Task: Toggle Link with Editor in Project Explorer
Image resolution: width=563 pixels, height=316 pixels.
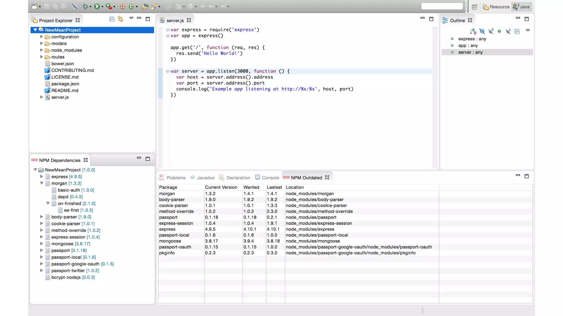Action: click(x=120, y=19)
